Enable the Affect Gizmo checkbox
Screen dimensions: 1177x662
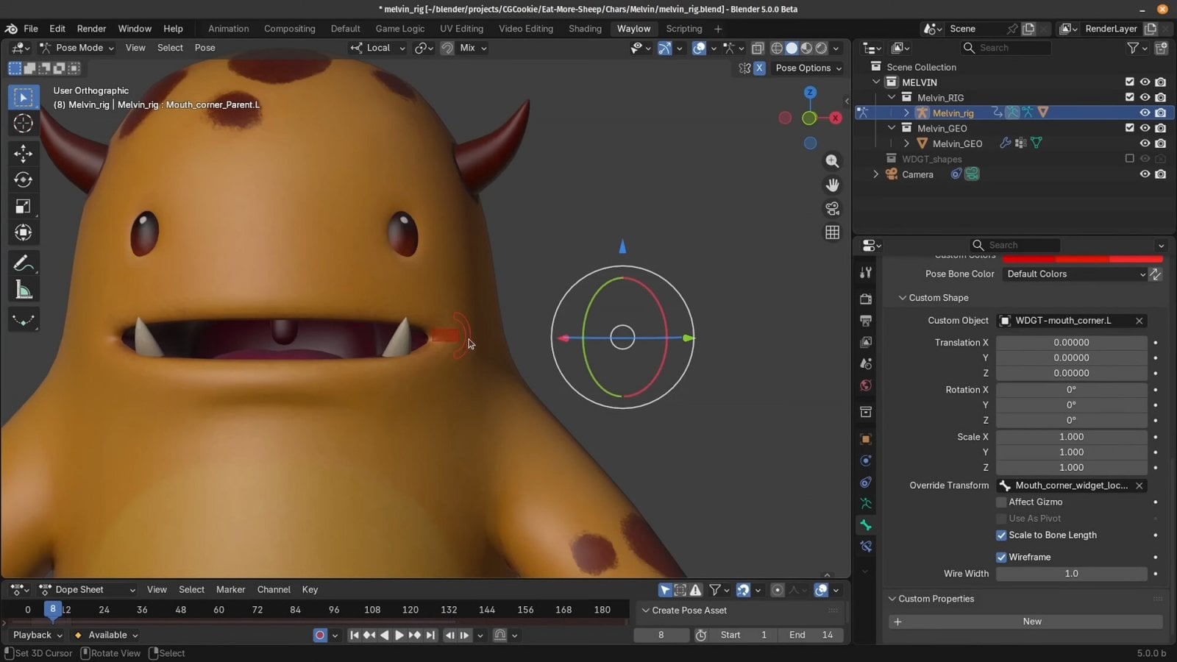[x=1001, y=502]
